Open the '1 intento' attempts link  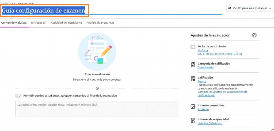coord(203,109)
